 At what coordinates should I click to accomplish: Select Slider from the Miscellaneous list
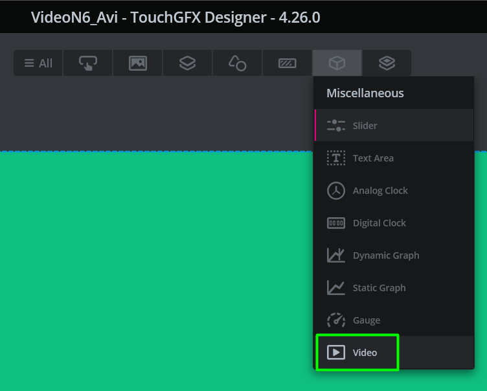365,126
